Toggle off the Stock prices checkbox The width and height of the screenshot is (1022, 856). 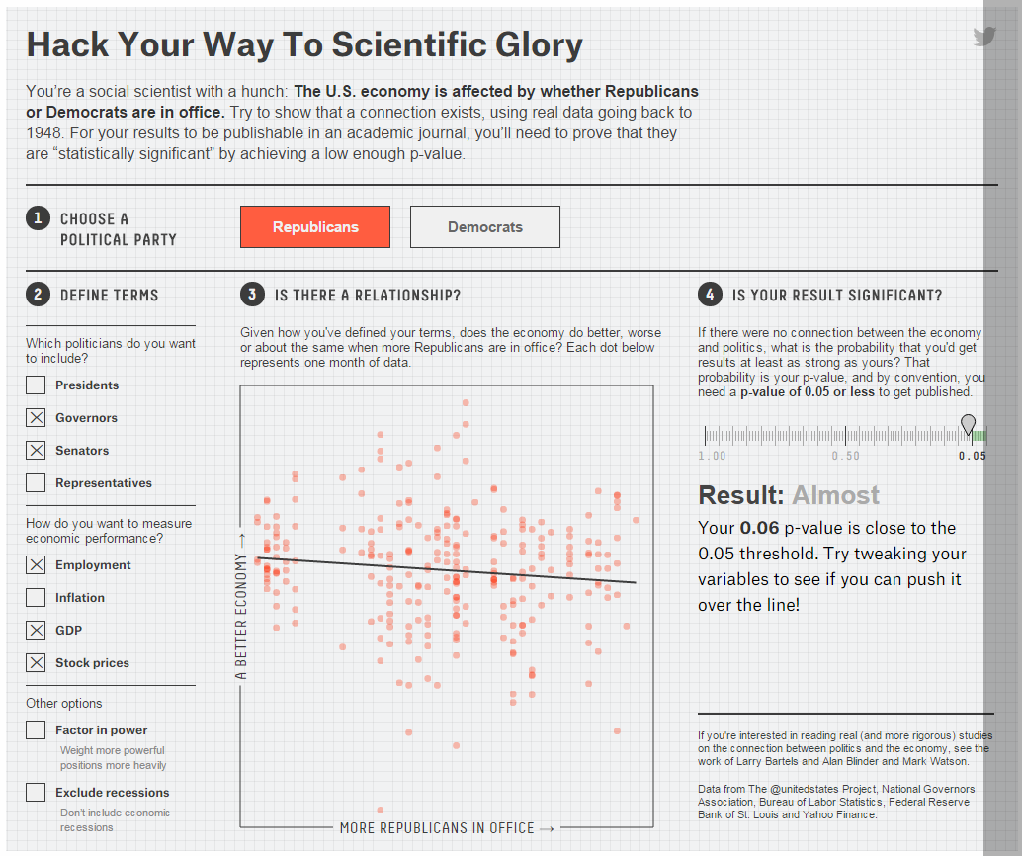pos(36,663)
